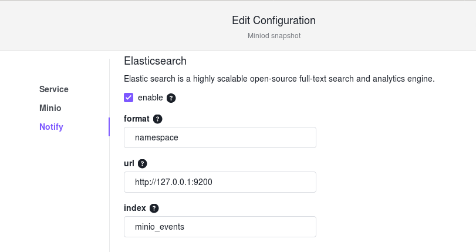This screenshot has width=476, height=252.
Task: Click the help icon next to enable
Action: point(171,98)
